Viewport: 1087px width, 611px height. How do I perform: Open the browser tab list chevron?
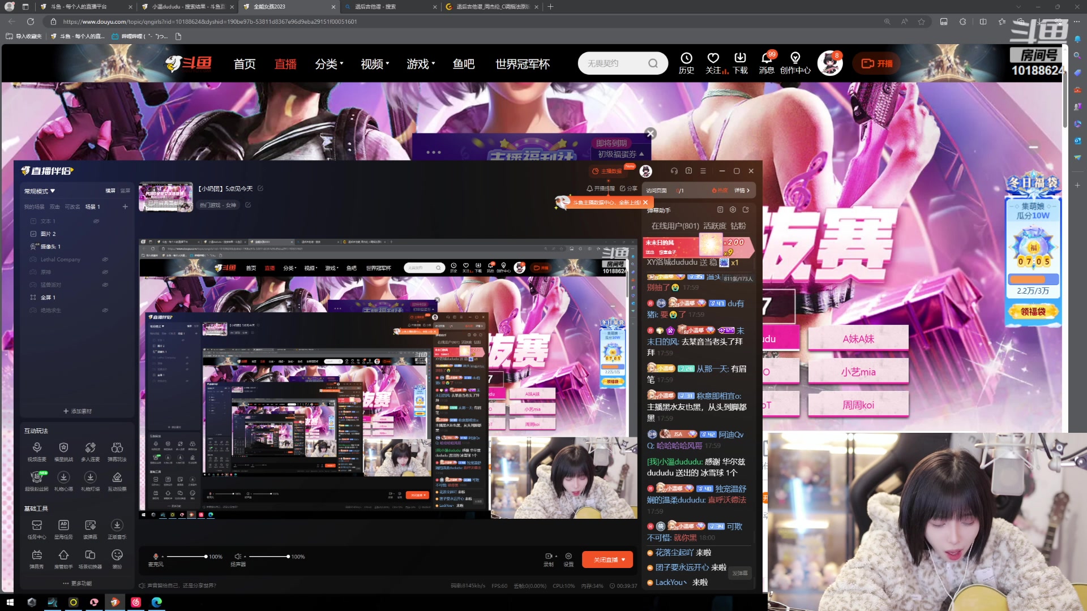(x=1018, y=7)
